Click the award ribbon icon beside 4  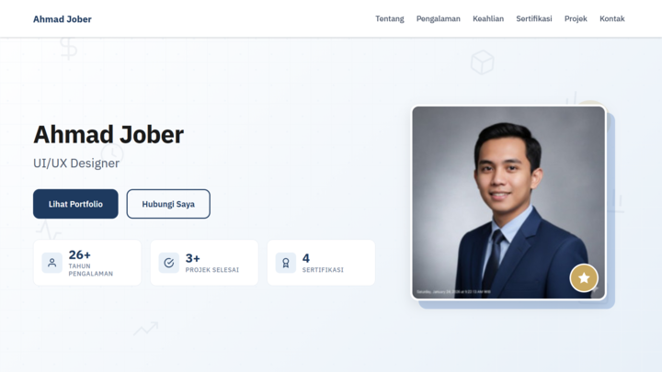286,263
